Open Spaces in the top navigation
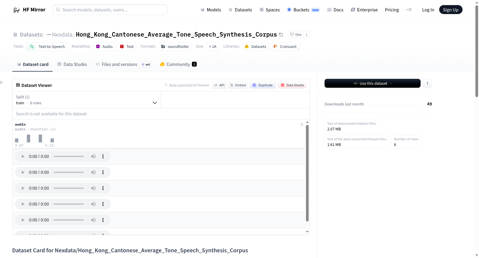 click(269, 10)
